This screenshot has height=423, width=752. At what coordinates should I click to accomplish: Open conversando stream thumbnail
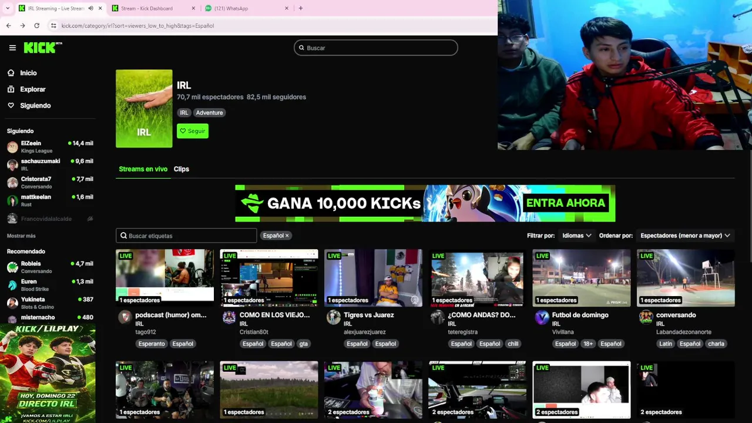point(686,277)
